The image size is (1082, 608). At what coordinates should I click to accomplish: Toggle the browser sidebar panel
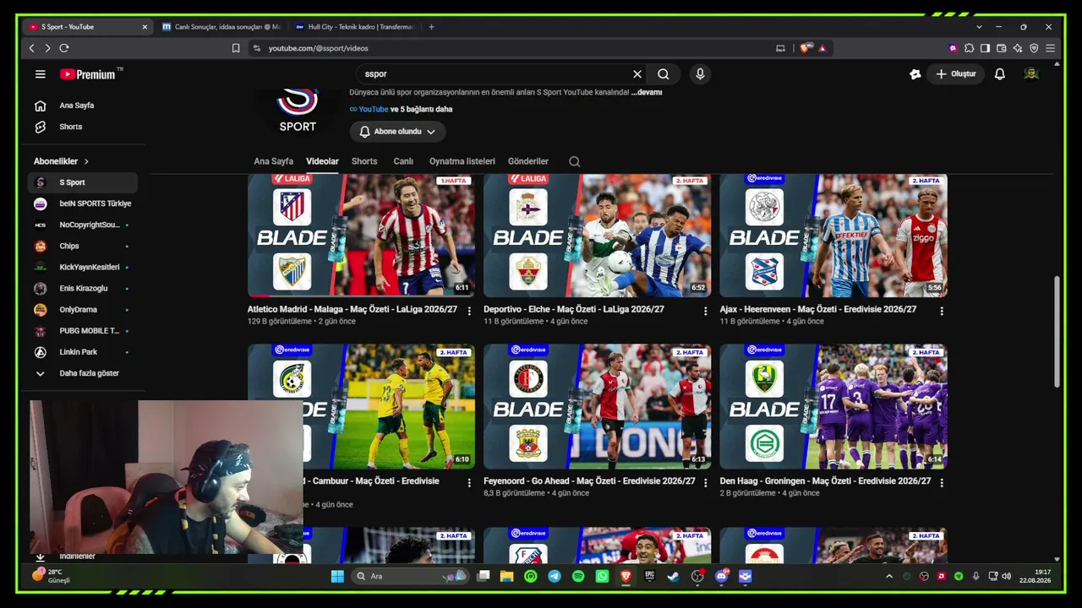point(985,48)
